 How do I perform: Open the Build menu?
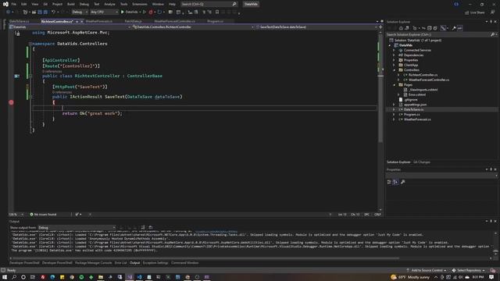pos(71,4)
